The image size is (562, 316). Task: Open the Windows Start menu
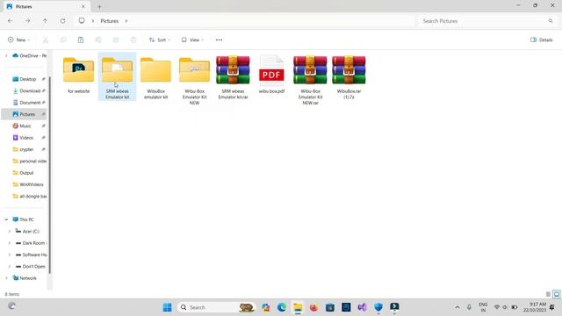(x=168, y=307)
